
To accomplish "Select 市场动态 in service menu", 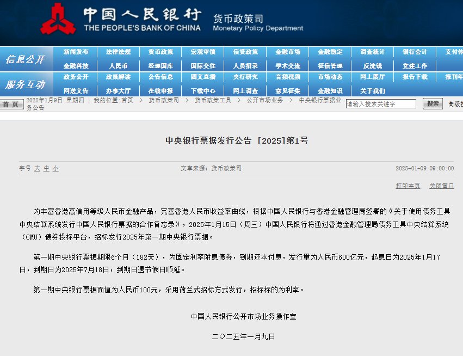I will [330, 77].
